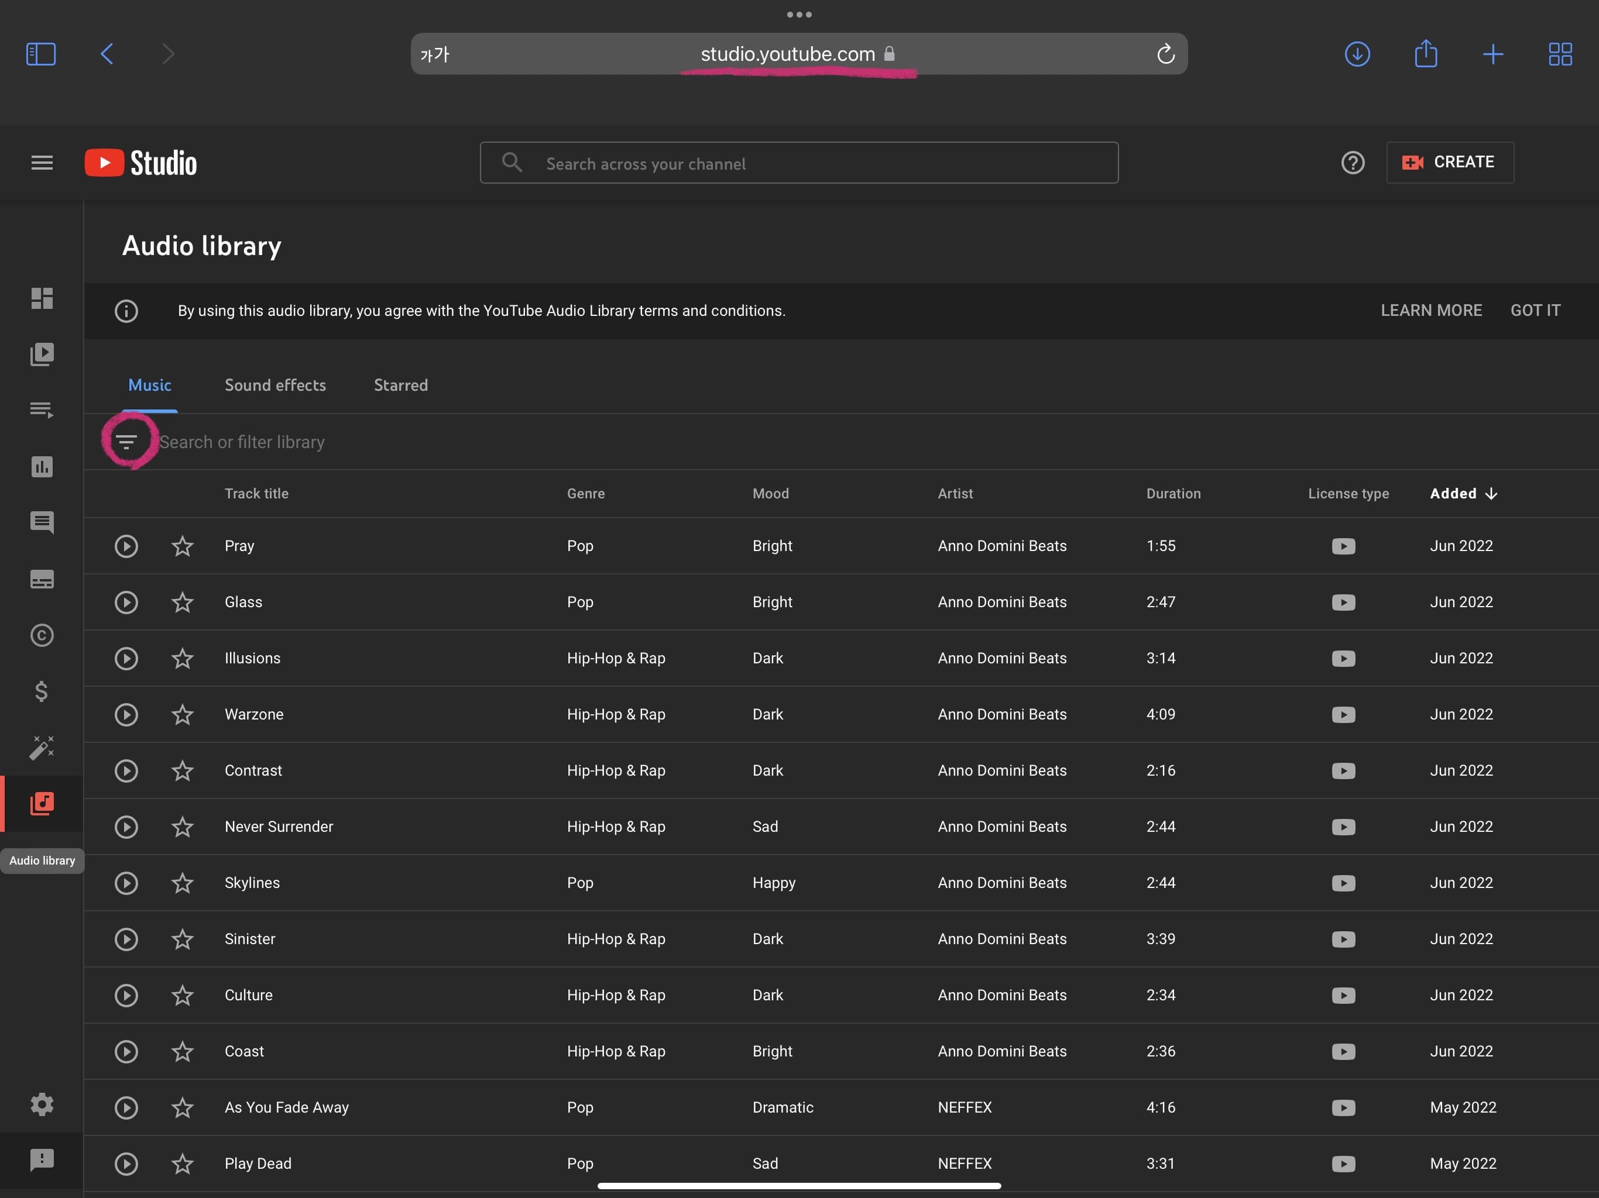Play the track Play Dead
Image resolution: width=1599 pixels, height=1198 pixels.
click(x=126, y=1163)
